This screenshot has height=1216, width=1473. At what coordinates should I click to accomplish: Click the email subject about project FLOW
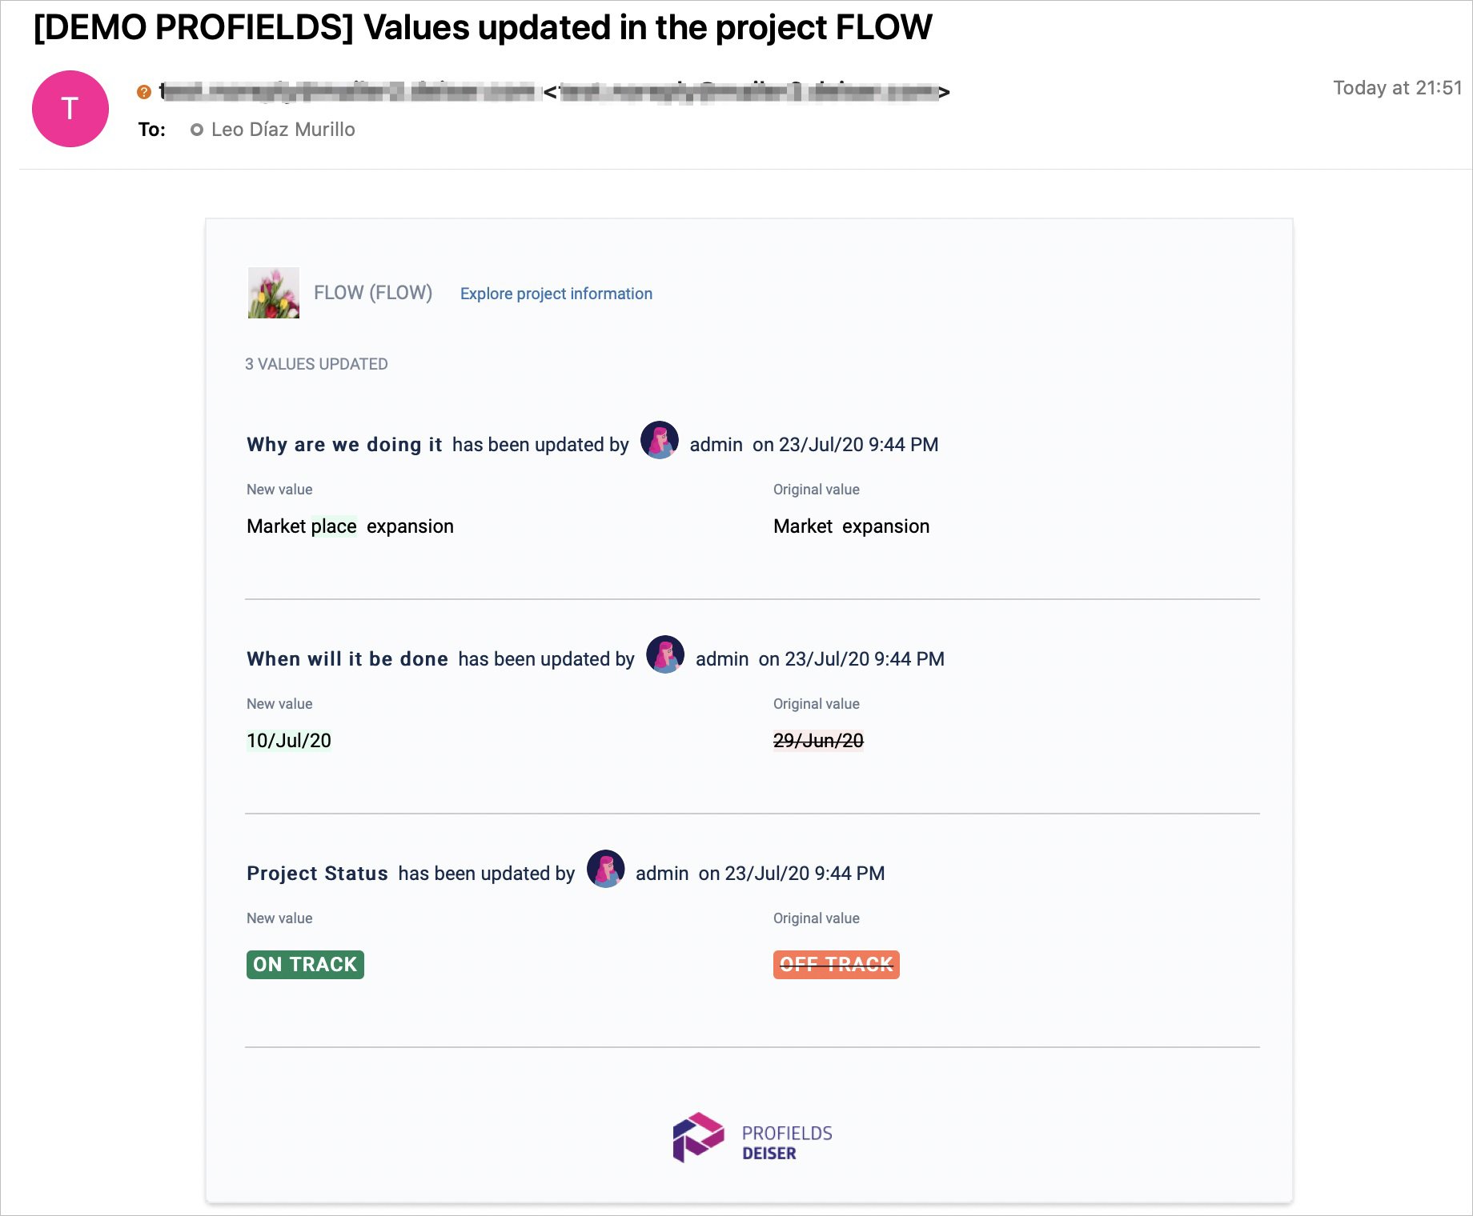click(x=482, y=27)
